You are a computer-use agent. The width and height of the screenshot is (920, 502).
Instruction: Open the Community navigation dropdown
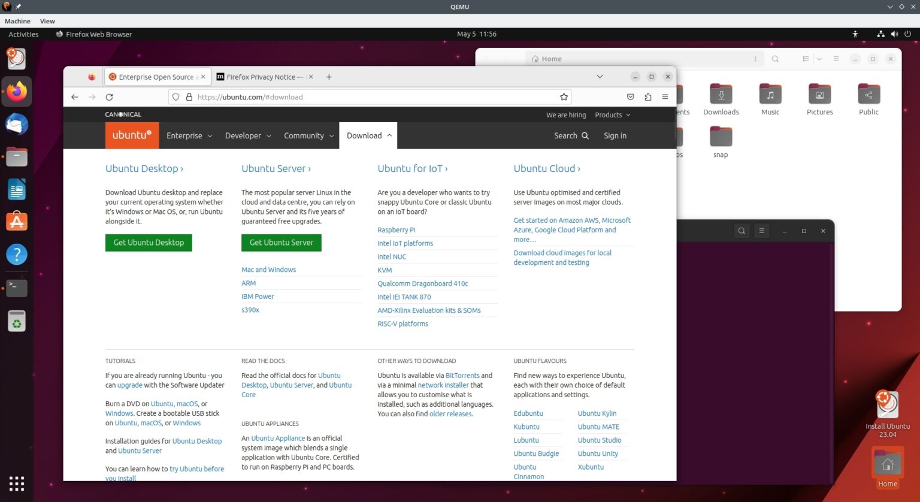point(308,135)
